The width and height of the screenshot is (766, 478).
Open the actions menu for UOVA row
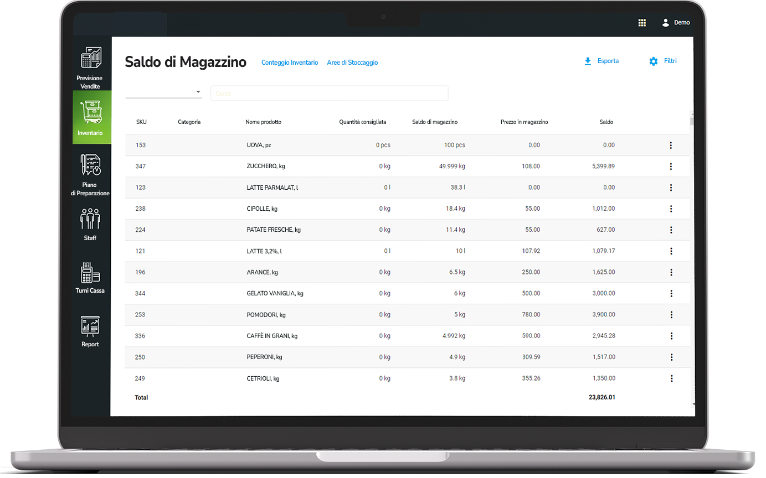671,145
